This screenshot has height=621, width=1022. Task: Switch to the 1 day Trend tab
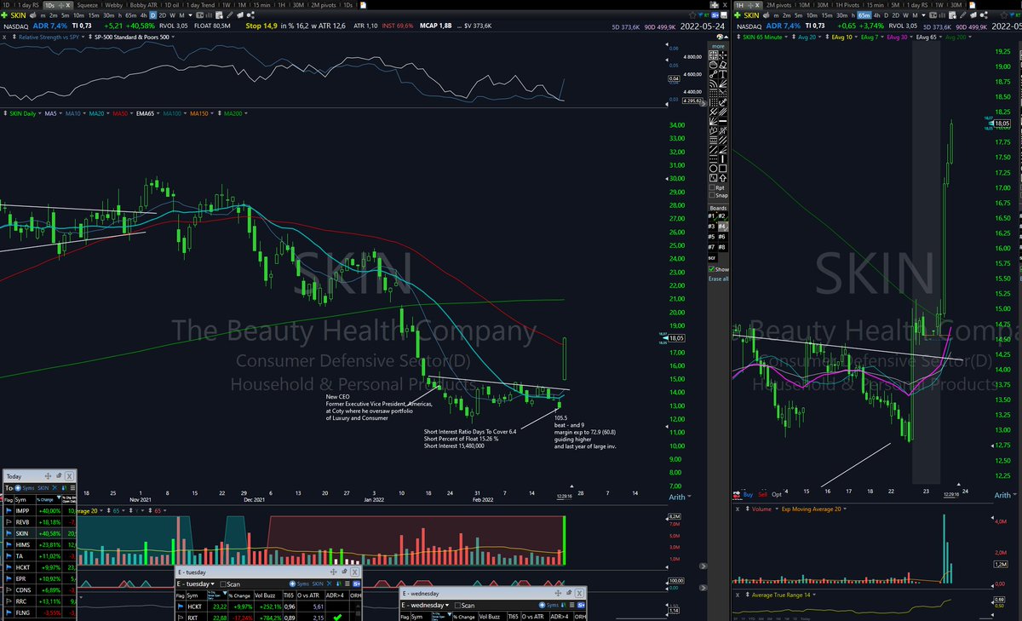click(x=201, y=5)
